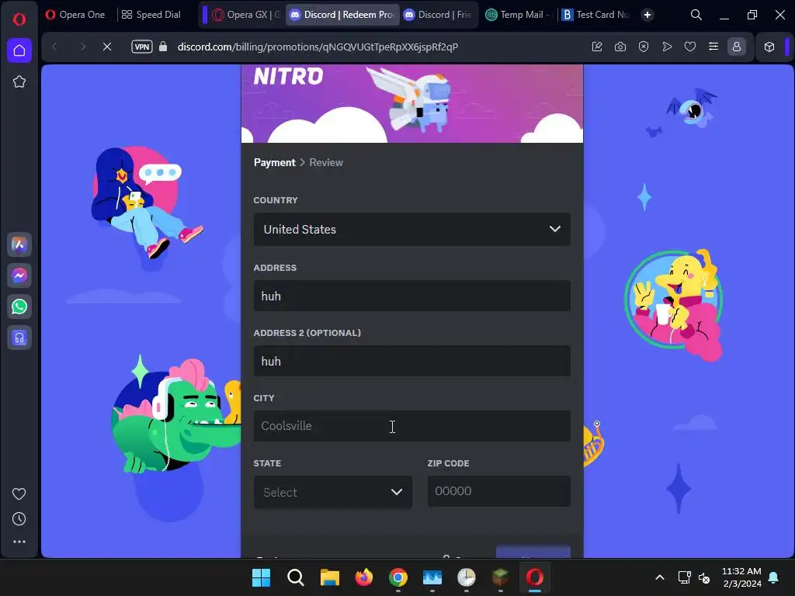Viewport: 795px width, 596px height.
Task: Switch to the Speed Dial tab
Action: click(x=151, y=15)
